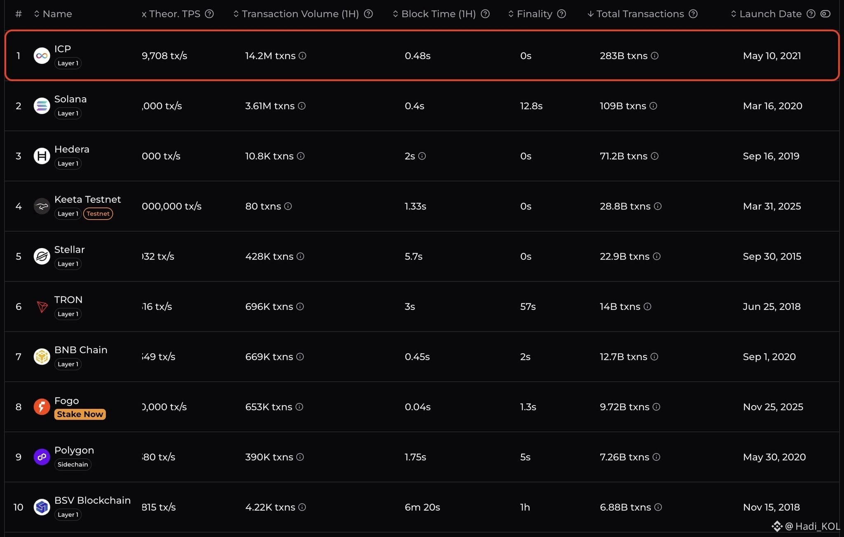Click info icon beside 283B txns
The width and height of the screenshot is (844, 537).
point(654,56)
